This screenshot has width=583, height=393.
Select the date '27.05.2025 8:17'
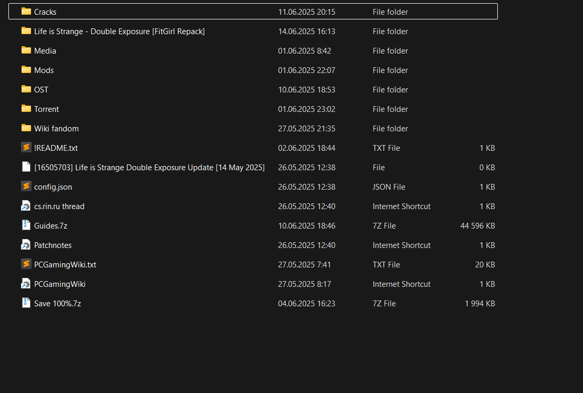point(304,284)
